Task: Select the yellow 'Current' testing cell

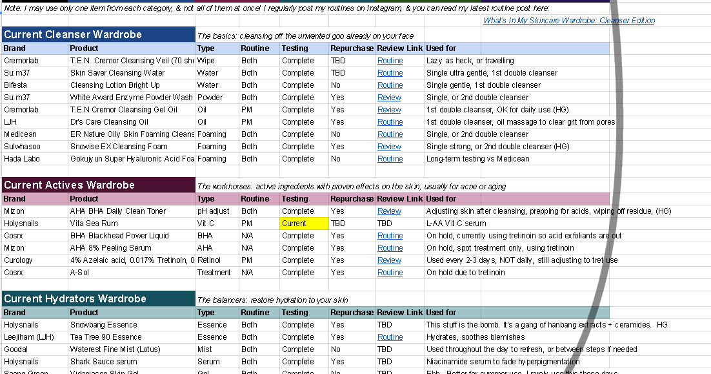Action: (305, 223)
